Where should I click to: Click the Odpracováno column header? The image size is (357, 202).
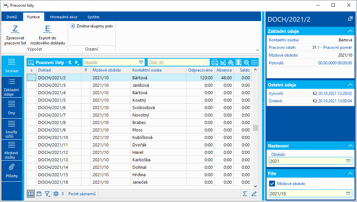click(200, 70)
